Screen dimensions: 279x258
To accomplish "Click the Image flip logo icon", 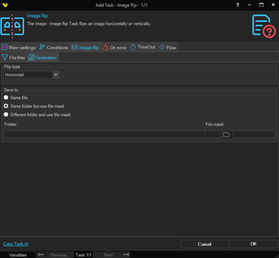I will (x=12, y=26).
